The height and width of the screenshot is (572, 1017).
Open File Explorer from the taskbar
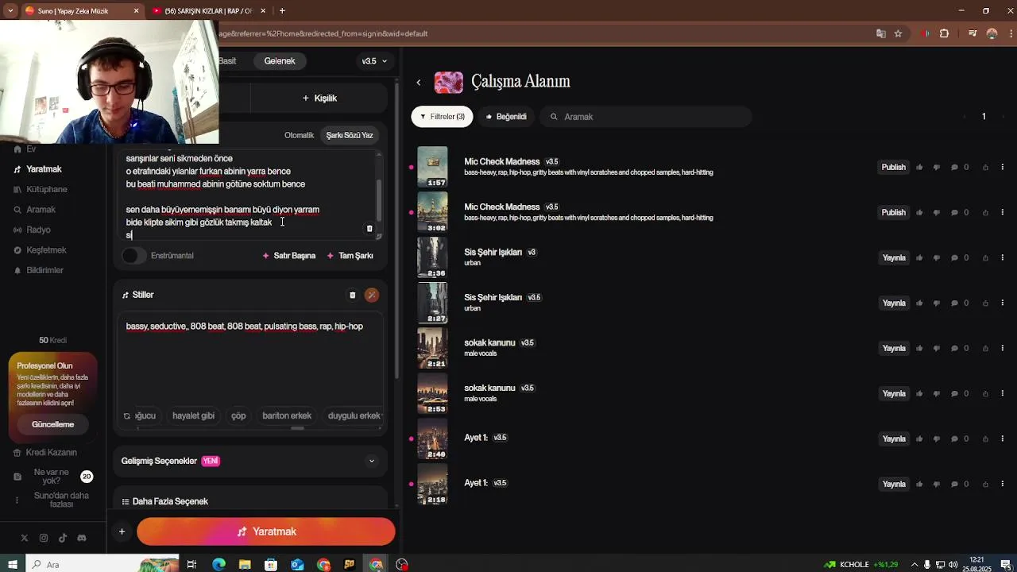[x=245, y=565]
